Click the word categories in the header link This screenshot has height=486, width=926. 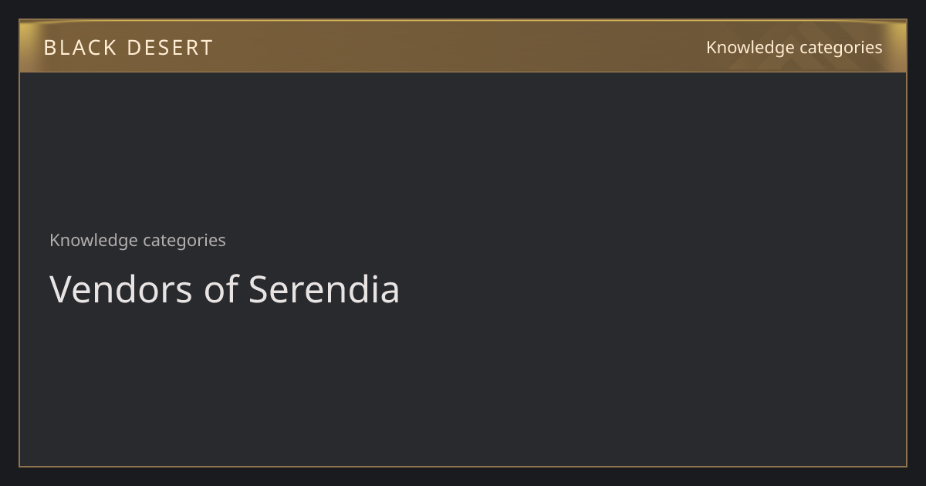tap(841, 48)
